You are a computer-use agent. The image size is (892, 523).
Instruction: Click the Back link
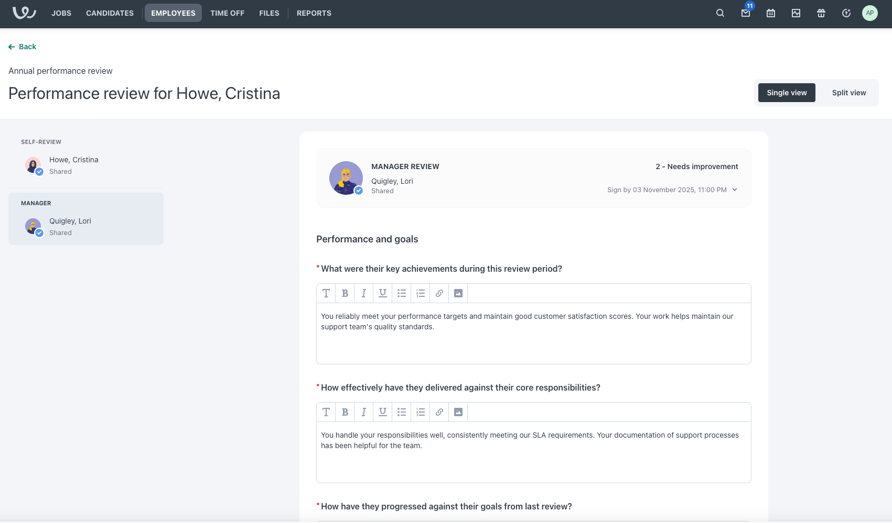pos(23,47)
